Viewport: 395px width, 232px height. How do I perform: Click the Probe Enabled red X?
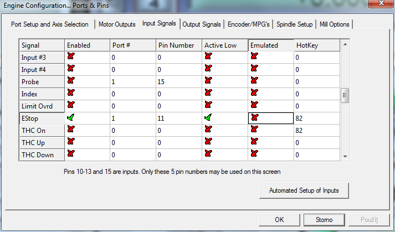tap(70, 81)
